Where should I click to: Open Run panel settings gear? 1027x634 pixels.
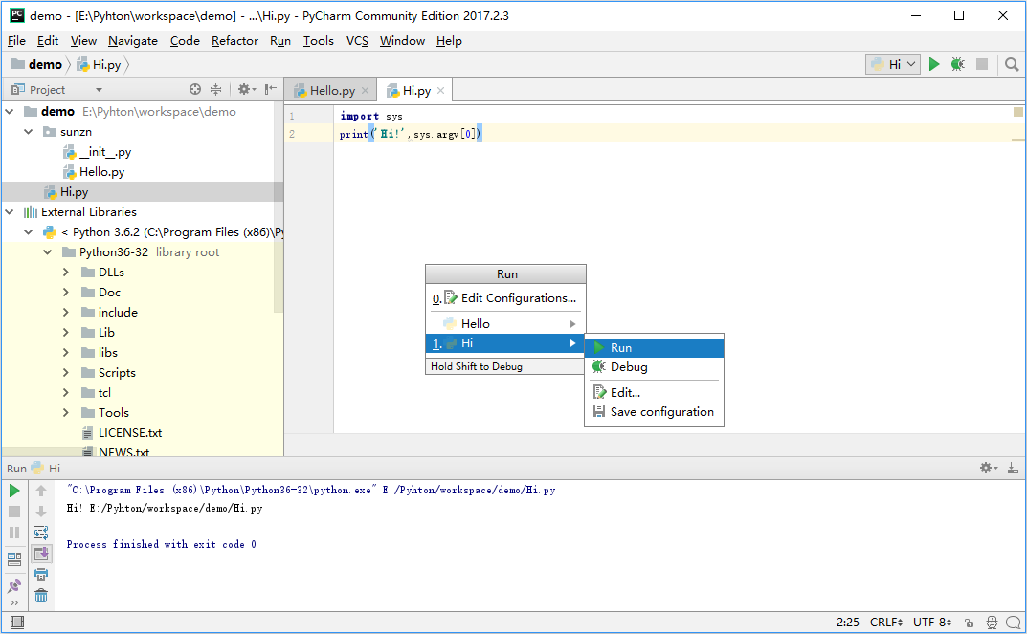pos(989,468)
